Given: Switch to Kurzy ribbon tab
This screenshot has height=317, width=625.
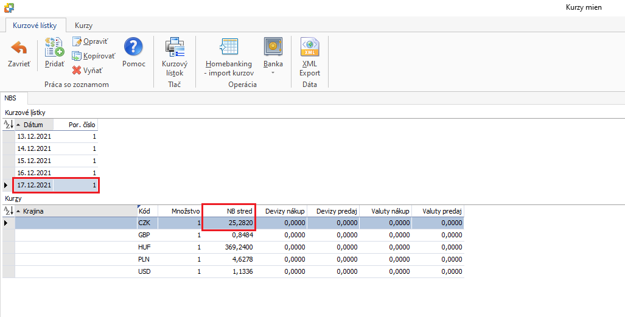Looking at the screenshot, I should point(84,26).
